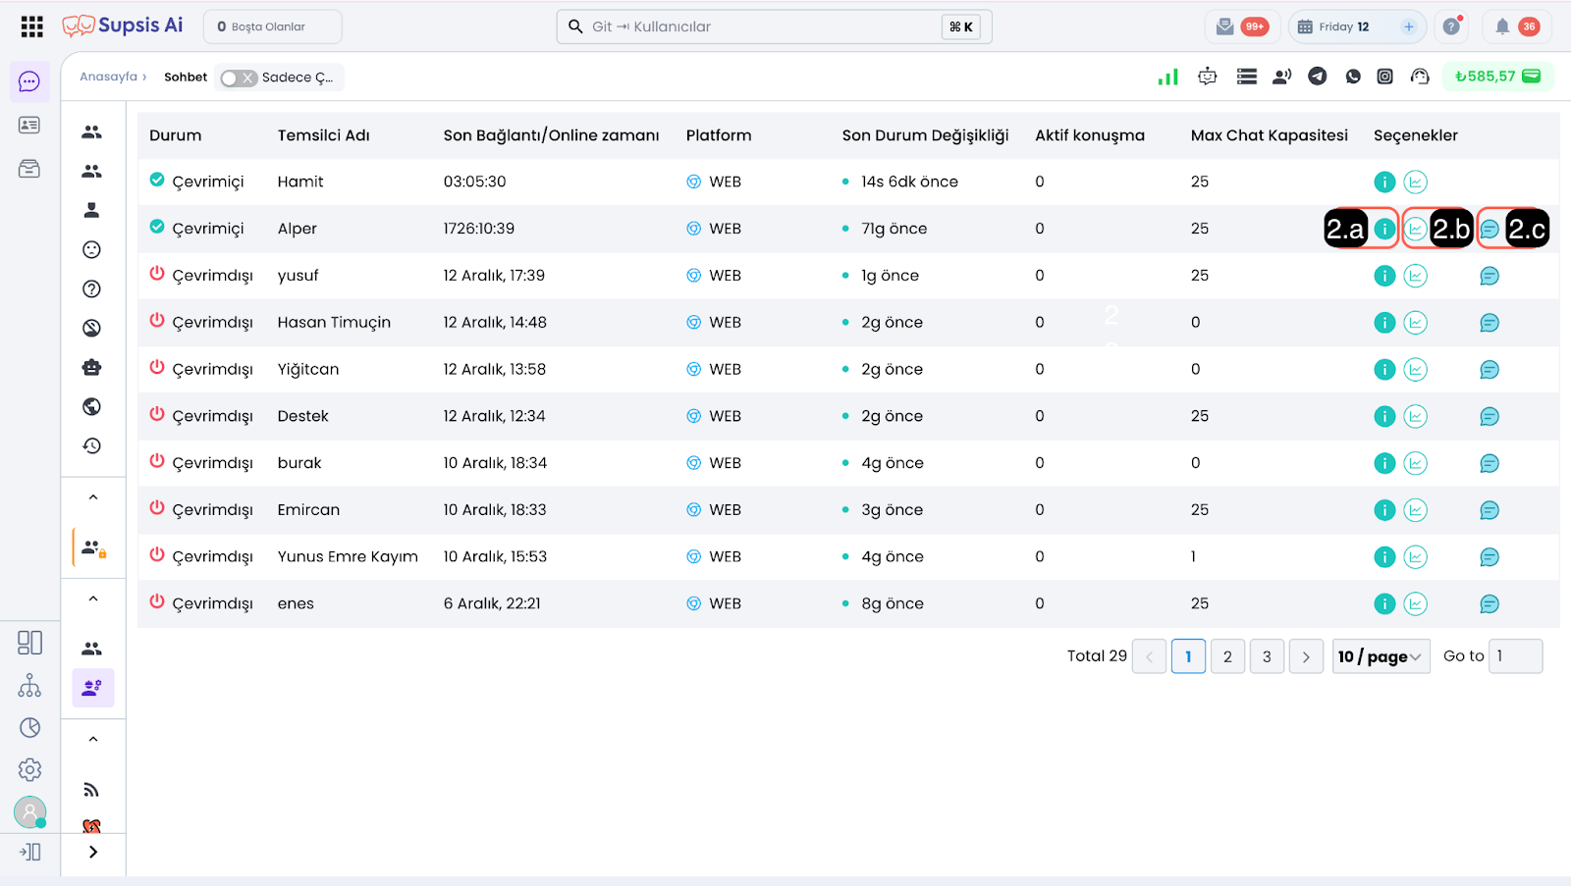
Task: Go to page 2 of the table
Action: [1227, 656]
